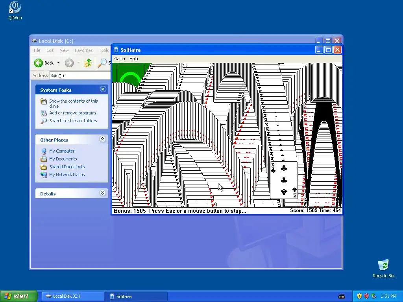Click the keyboard icon on the taskbar
403x302 pixels.
(x=342, y=296)
